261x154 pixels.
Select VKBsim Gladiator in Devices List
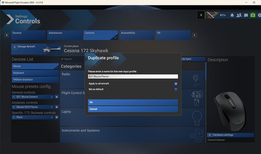click(x=35, y=79)
